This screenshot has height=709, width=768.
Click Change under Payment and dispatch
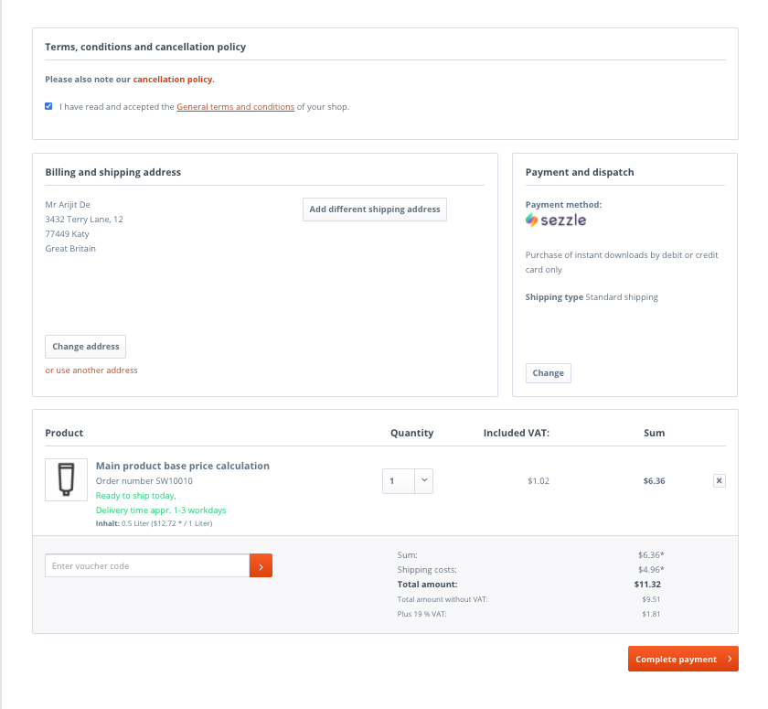548,372
